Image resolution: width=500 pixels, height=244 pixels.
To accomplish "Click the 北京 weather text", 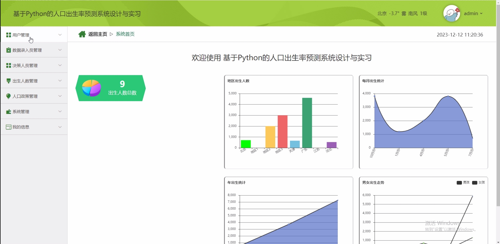I will click(x=402, y=14).
